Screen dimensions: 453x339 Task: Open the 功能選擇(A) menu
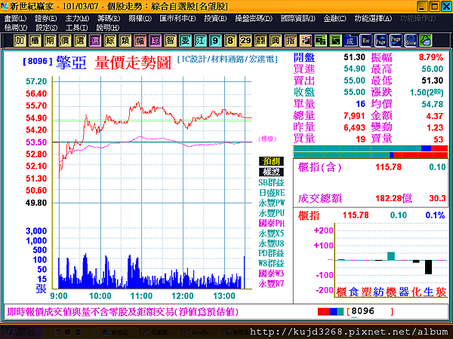click(373, 18)
